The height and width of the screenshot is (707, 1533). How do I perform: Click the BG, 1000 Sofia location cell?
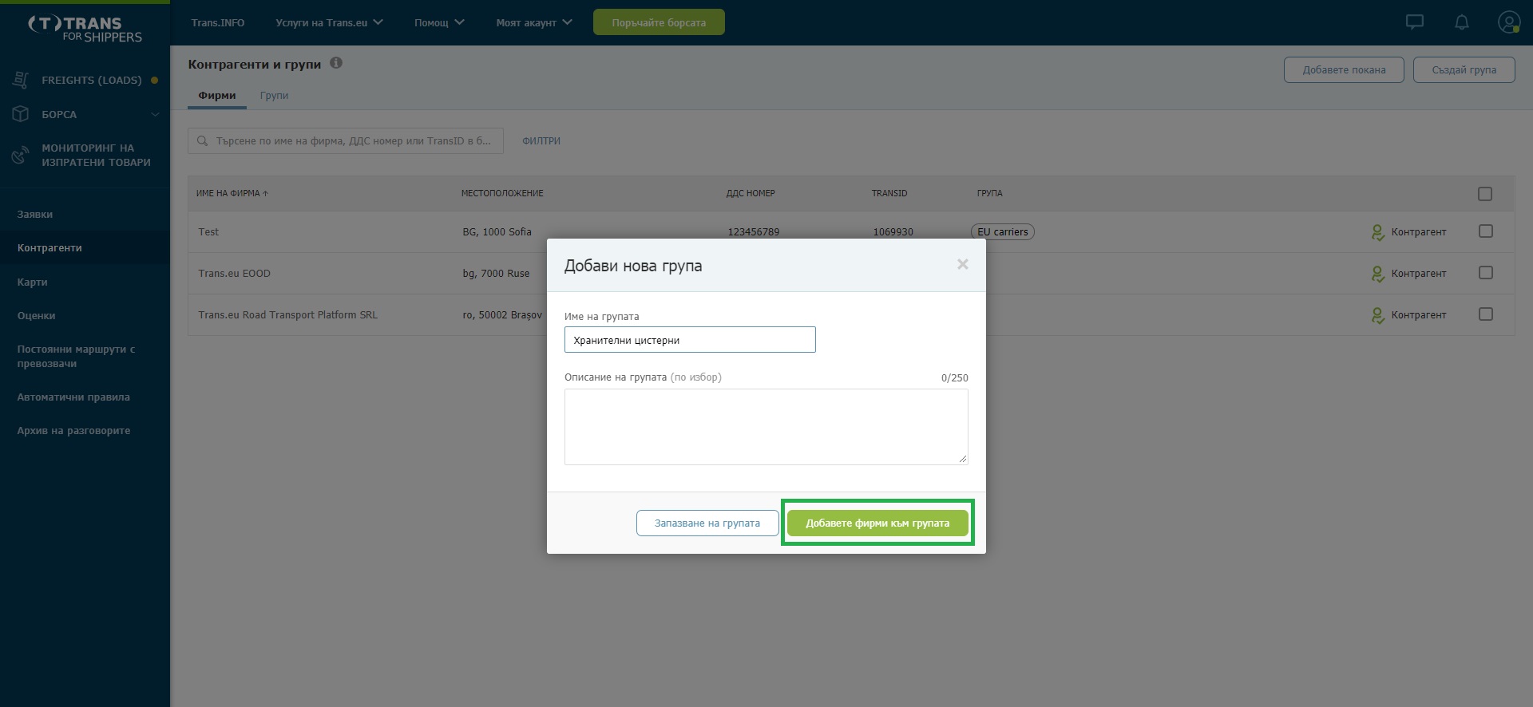(x=497, y=231)
